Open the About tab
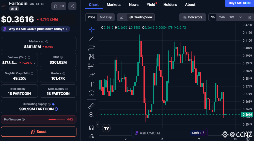The width and height of the screenshot is (254, 141). pyautogui.click(x=190, y=5)
